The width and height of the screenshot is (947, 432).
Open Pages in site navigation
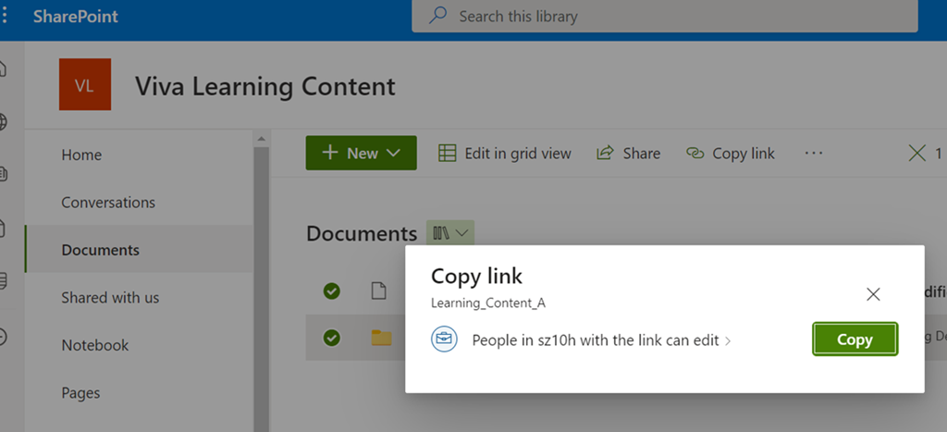(x=80, y=393)
